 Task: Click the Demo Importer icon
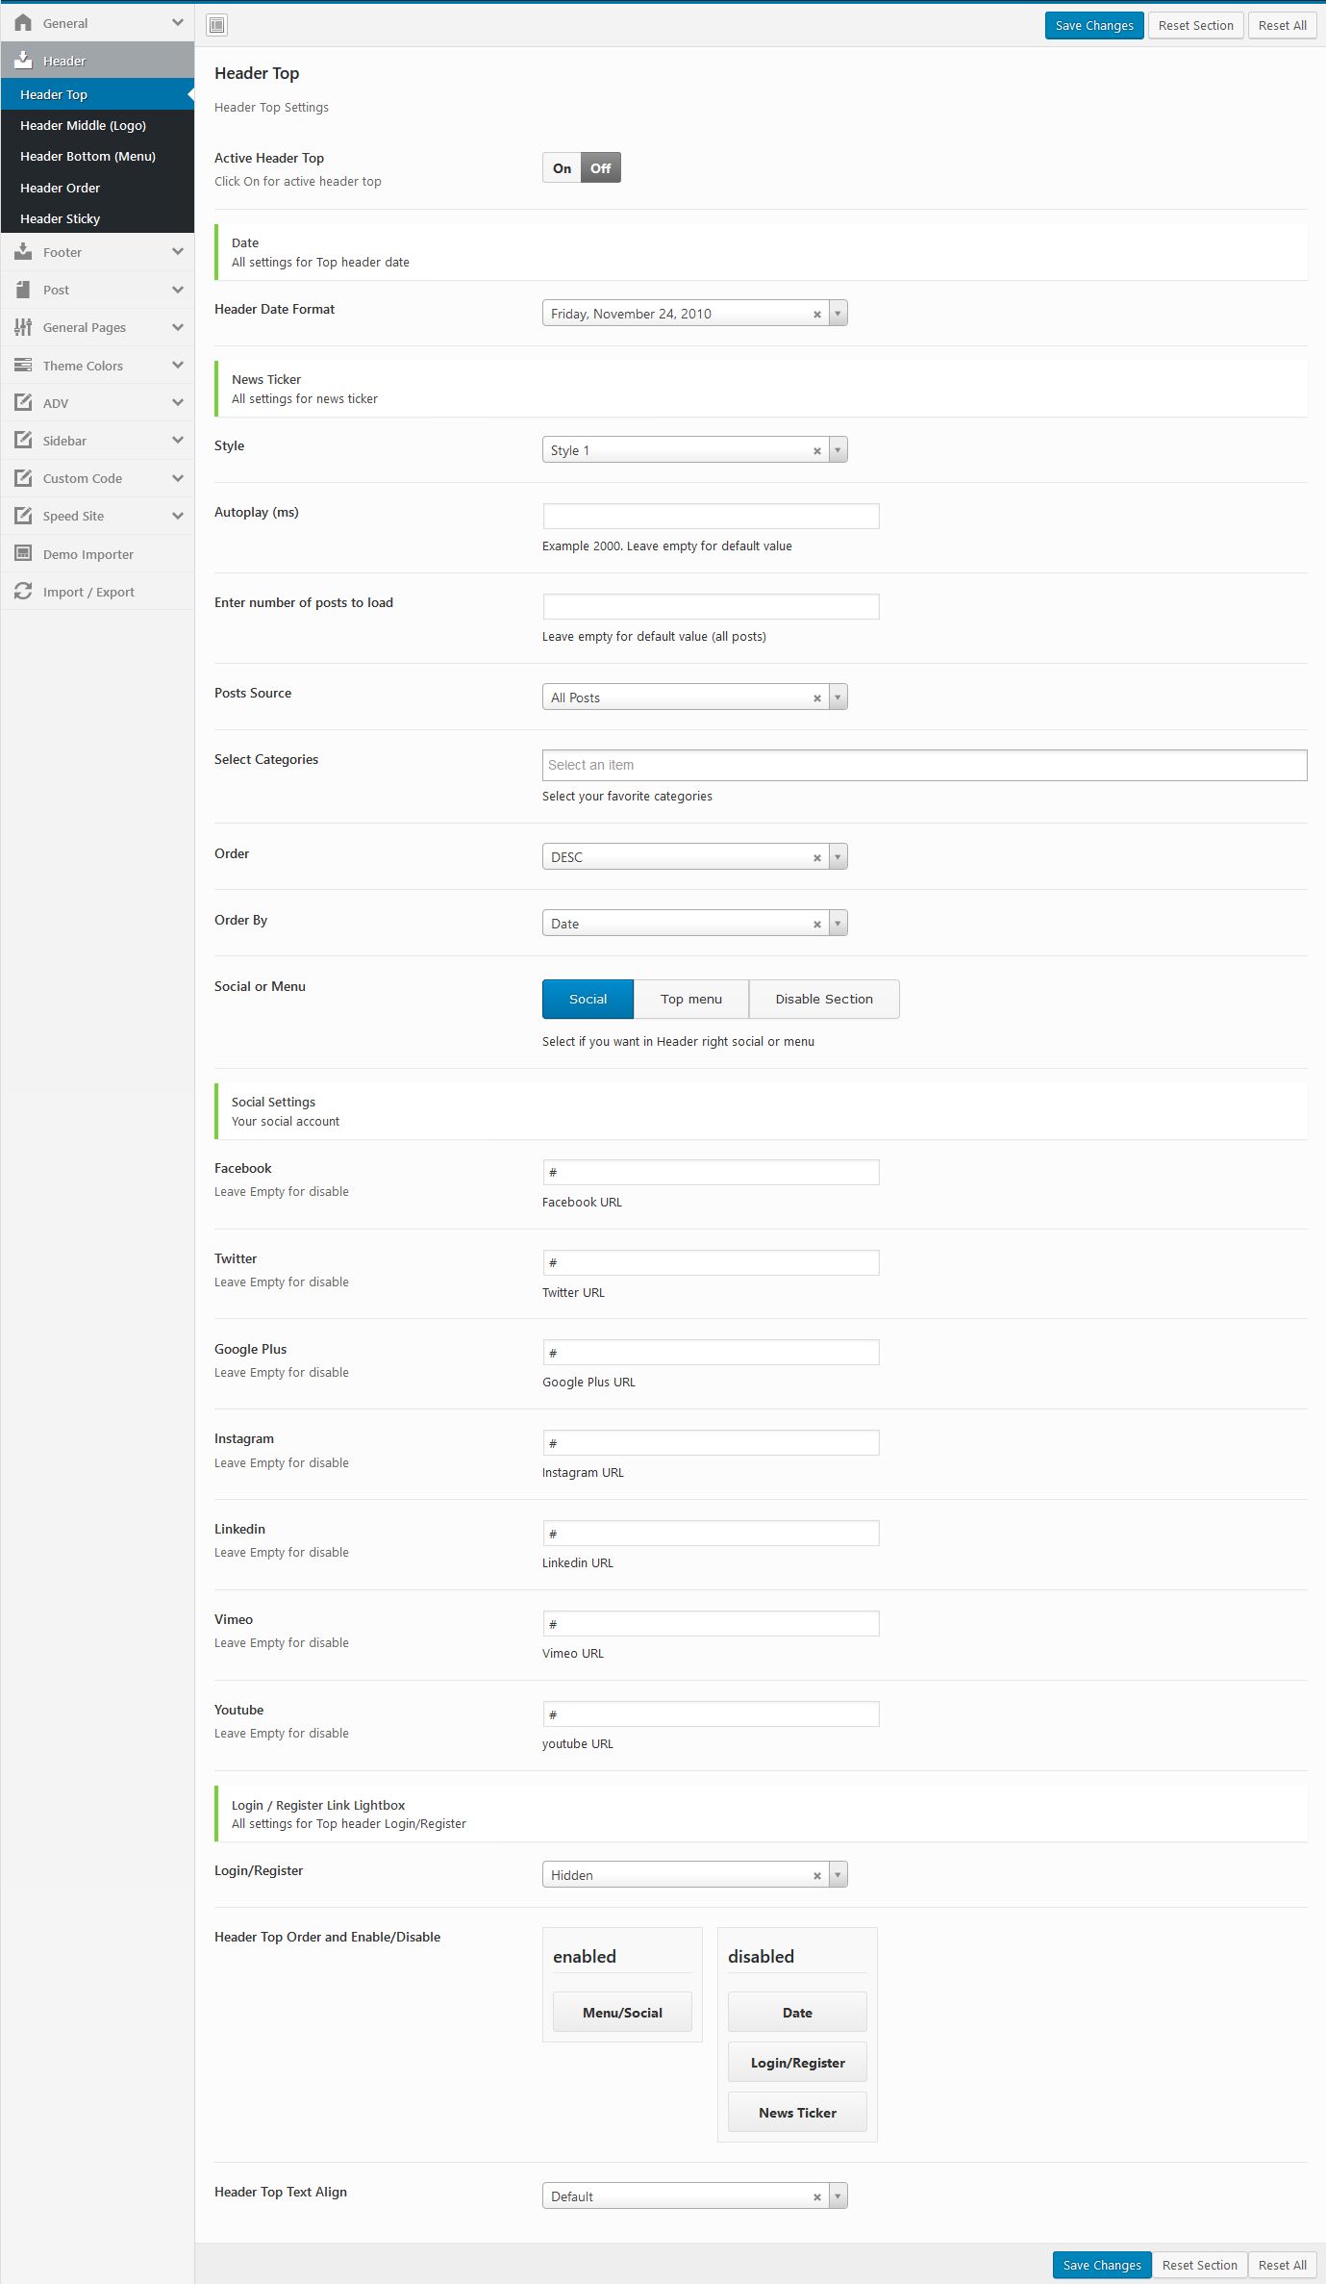pos(23,554)
